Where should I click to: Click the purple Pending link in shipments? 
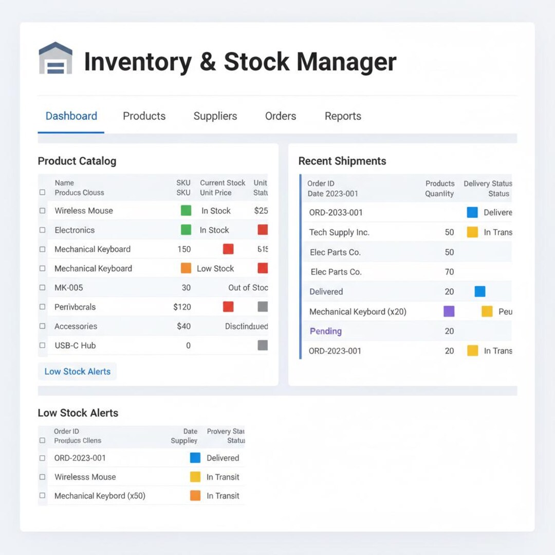pos(326,331)
